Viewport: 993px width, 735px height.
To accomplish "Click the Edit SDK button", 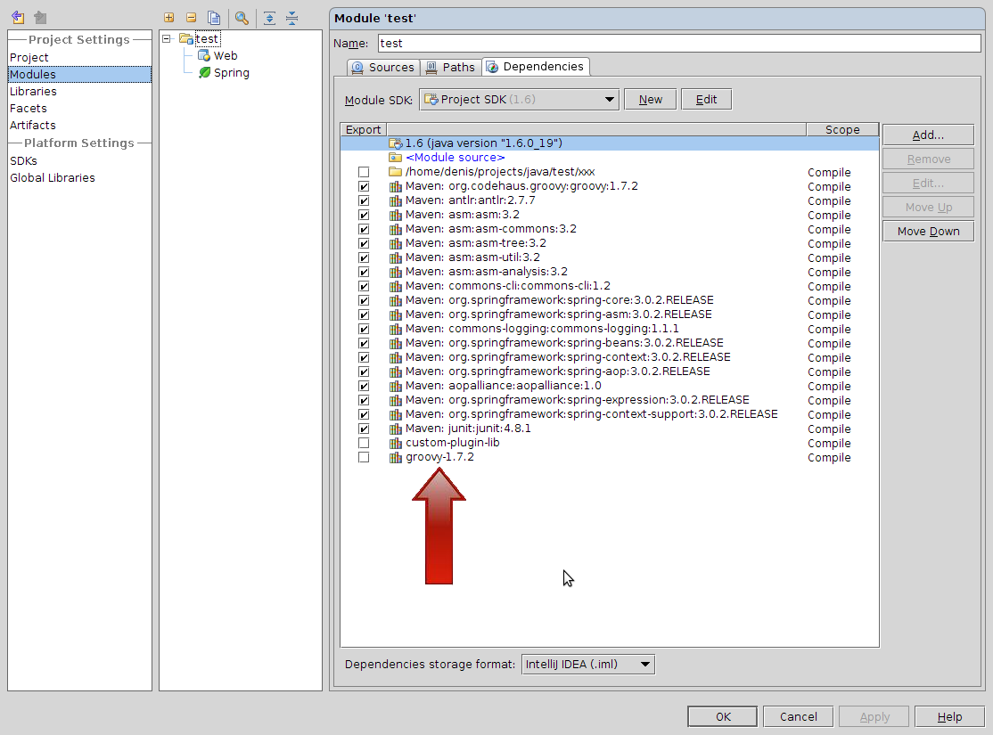I will point(706,100).
